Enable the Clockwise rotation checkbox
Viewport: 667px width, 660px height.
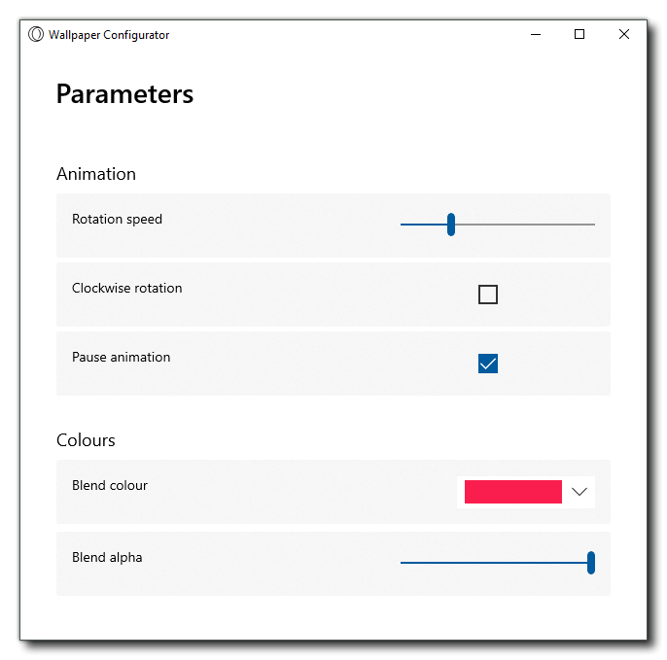point(488,295)
